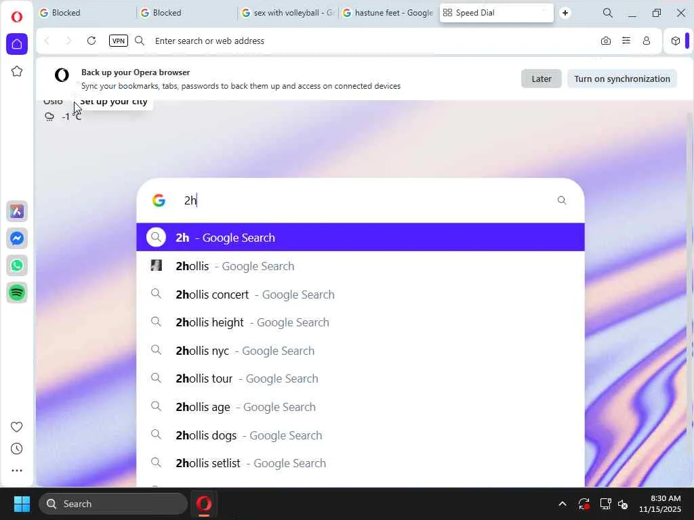The width and height of the screenshot is (694, 520).
Task: Choose the '2hollis tour' suggestion
Action: tap(361, 378)
